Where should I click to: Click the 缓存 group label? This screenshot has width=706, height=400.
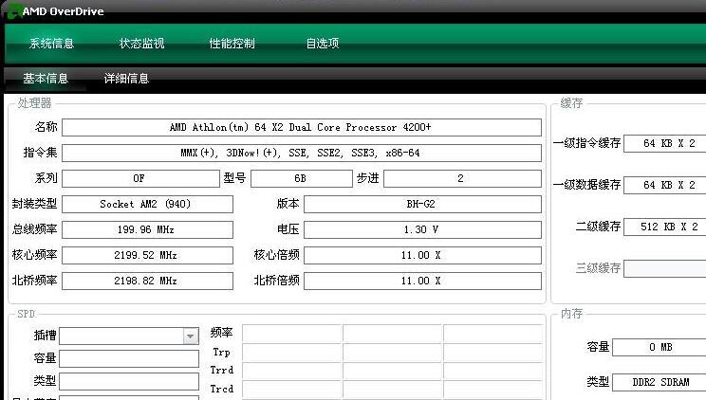pos(571,103)
